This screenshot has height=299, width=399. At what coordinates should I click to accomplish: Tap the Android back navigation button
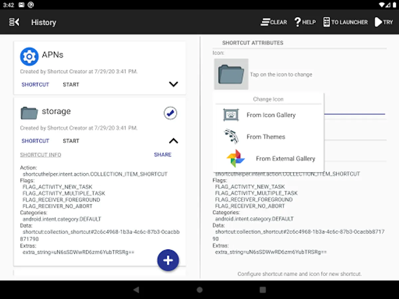click(136, 290)
